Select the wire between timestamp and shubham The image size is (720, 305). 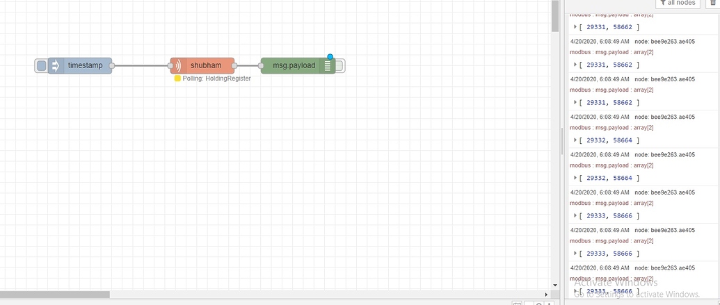pos(141,65)
